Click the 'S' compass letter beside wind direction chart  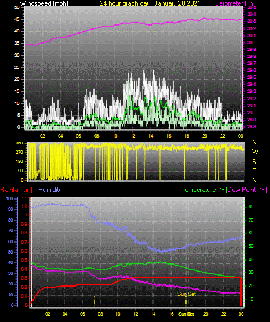[254, 162]
